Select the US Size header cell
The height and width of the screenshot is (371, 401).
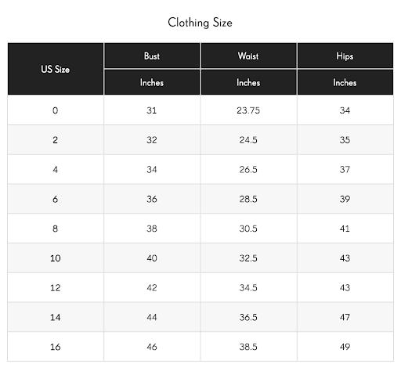tap(56, 69)
